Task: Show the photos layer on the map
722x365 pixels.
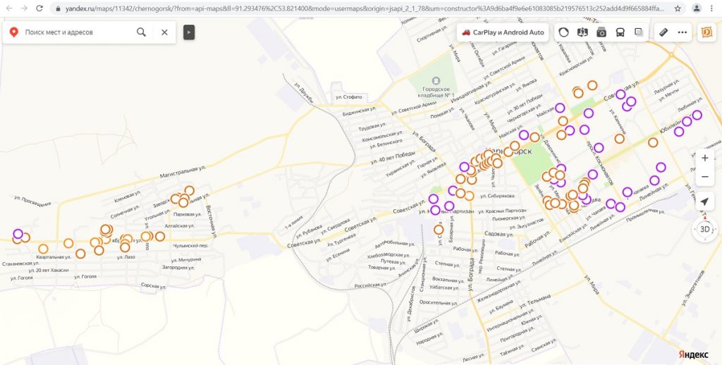Action: 601,32
